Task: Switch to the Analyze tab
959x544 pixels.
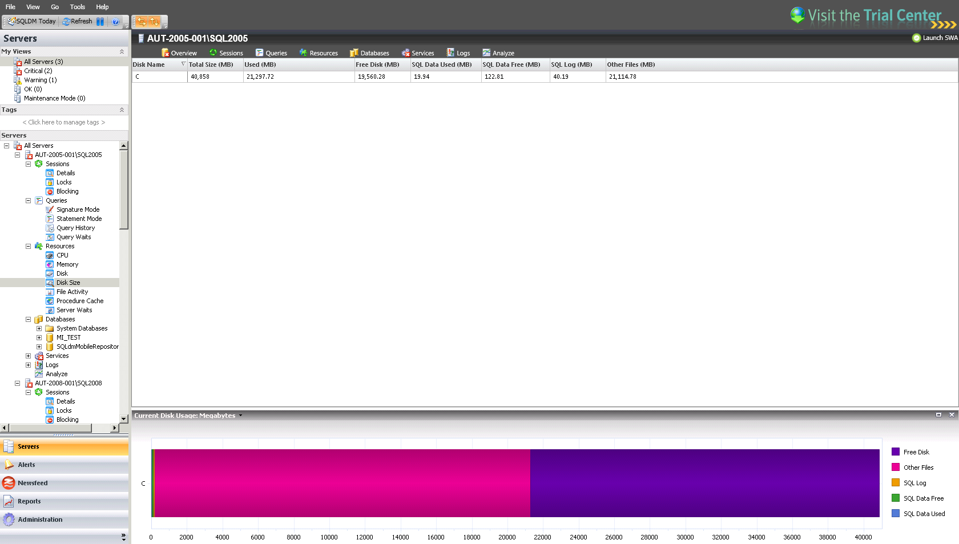Action: tap(498, 53)
